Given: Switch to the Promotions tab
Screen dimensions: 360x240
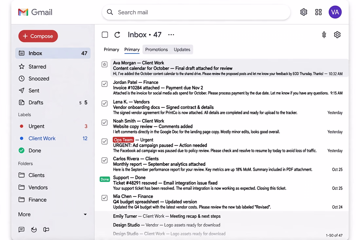Looking at the screenshot, I should [156, 50].
